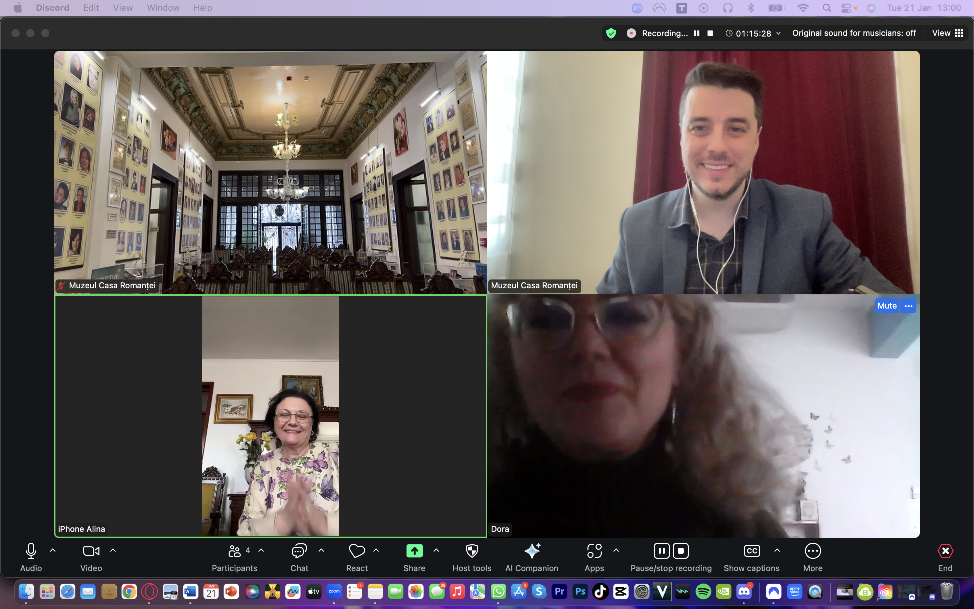Click the green Share screen icon
The image size is (974, 609).
(x=414, y=551)
